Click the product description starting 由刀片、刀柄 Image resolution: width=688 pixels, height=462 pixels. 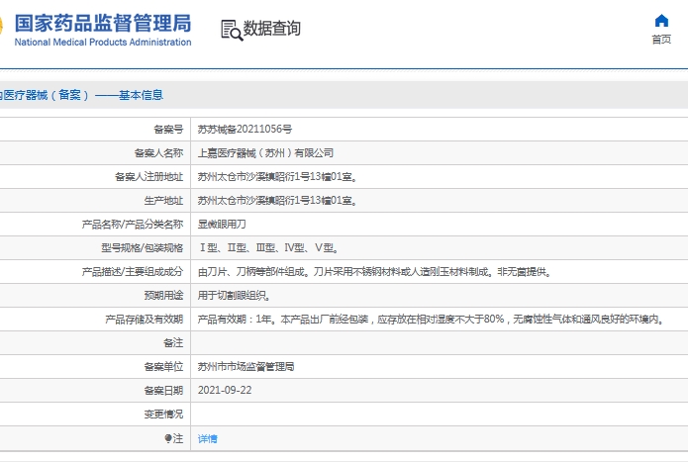[375, 272]
